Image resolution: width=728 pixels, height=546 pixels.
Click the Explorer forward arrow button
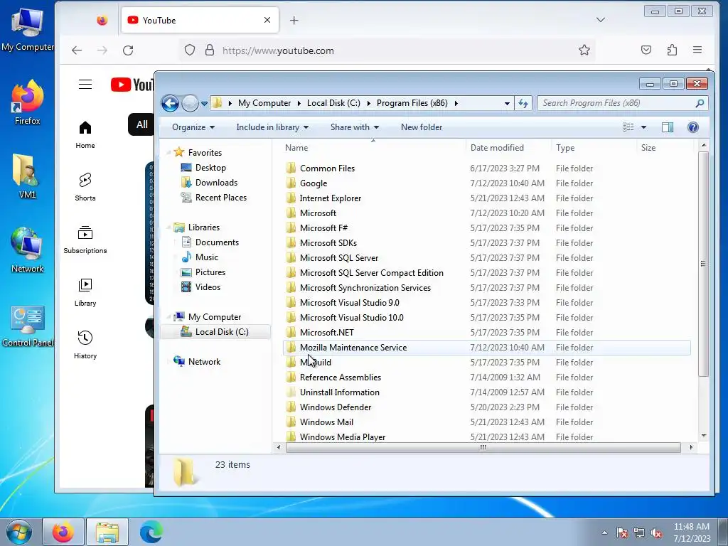[190, 103]
